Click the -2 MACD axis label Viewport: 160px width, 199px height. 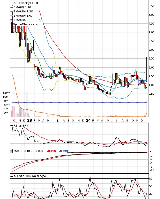[151, 156]
